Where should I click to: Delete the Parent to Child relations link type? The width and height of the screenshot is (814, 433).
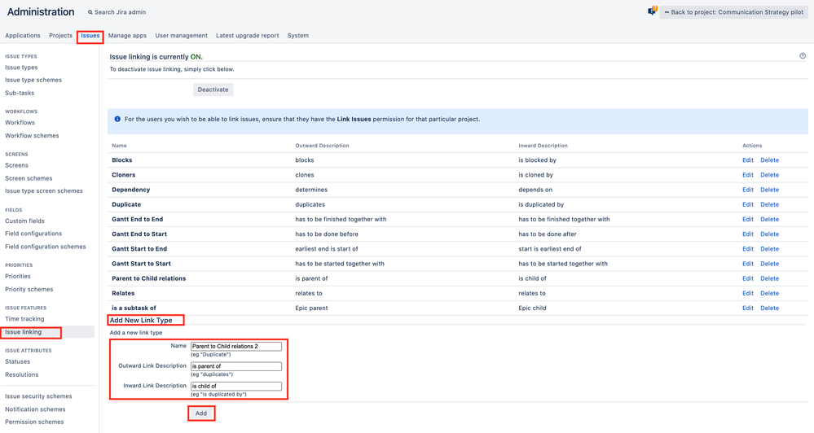769,278
